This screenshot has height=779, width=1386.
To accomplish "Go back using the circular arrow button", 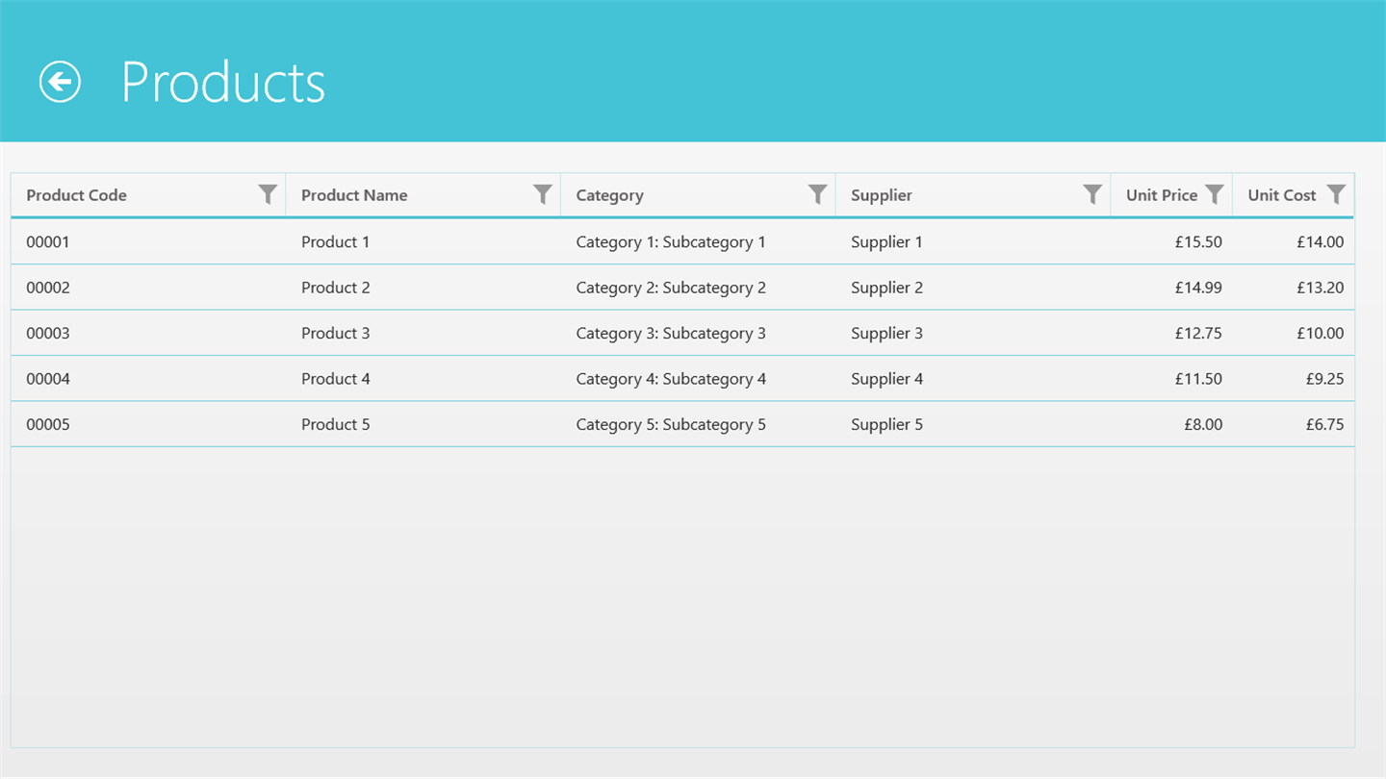I will tap(60, 82).
